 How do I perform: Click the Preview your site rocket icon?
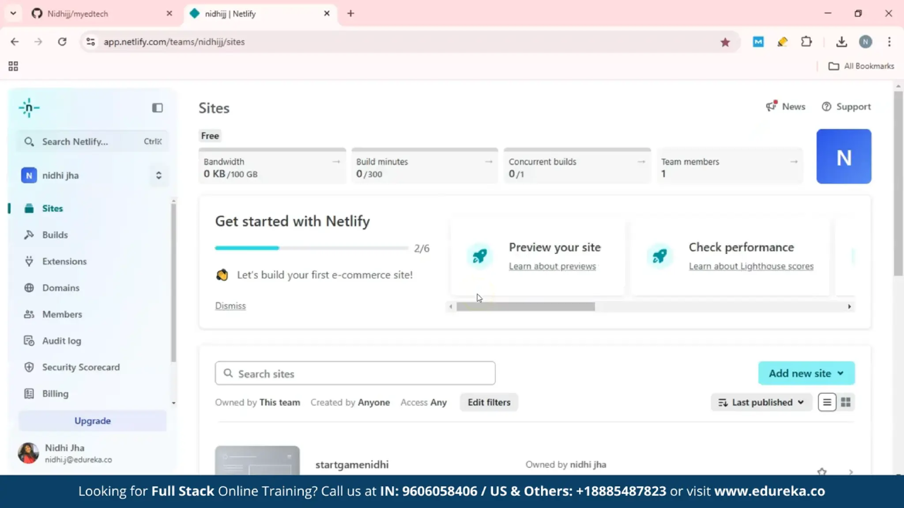click(x=480, y=256)
